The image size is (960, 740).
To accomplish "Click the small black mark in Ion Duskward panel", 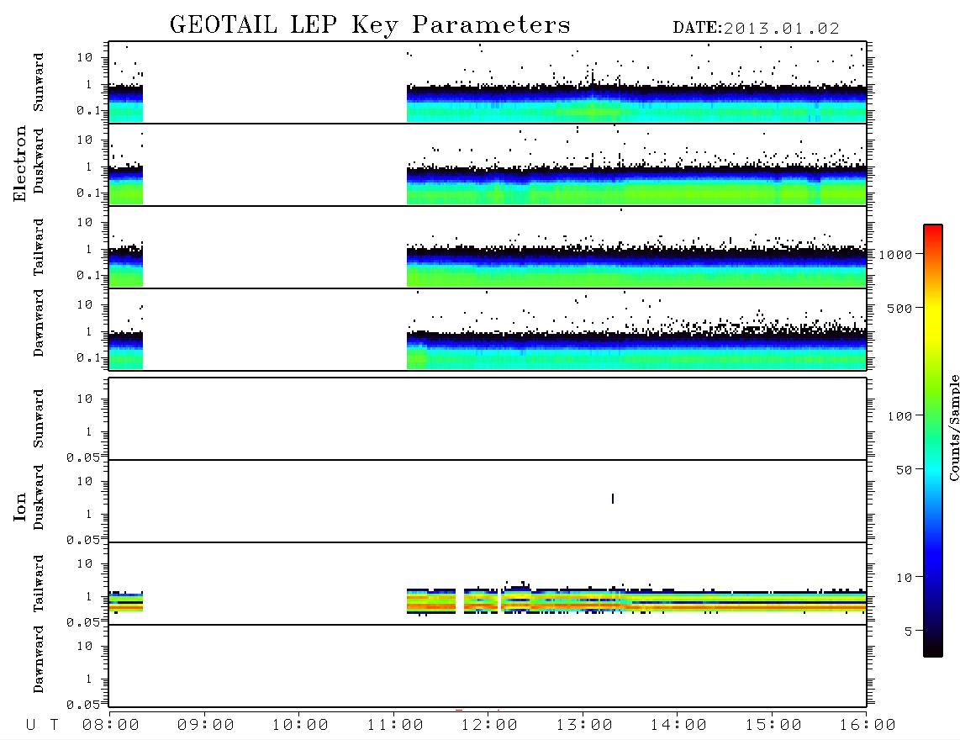I will click(613, 499).
